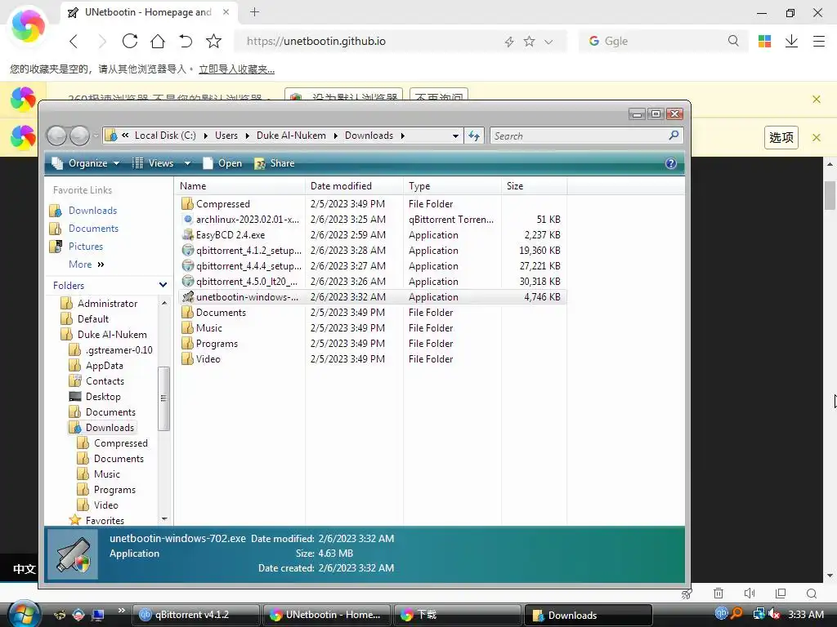Click Share in Explorer toolbar
Viewport: 837px width, 627px height.
[x=275, y=163]
